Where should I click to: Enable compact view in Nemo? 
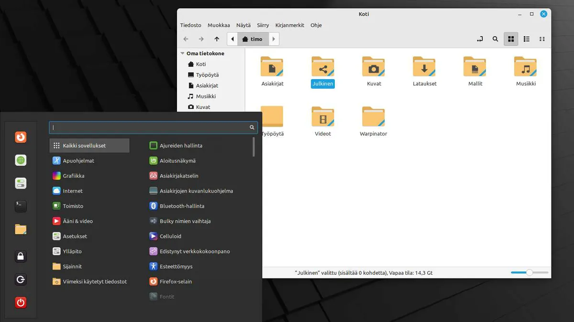[542, 39]
